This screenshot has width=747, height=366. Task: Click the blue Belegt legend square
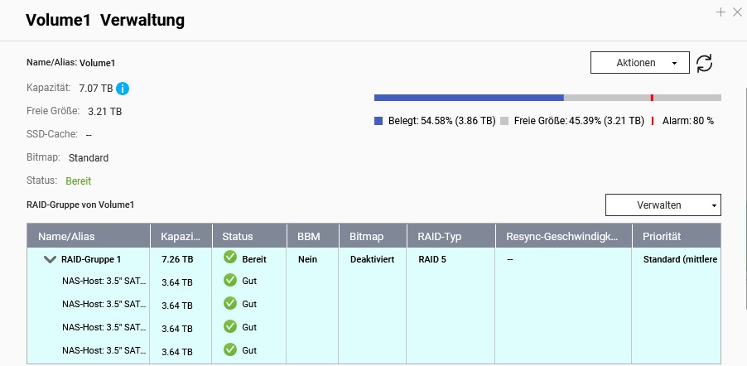pos(378,121)
